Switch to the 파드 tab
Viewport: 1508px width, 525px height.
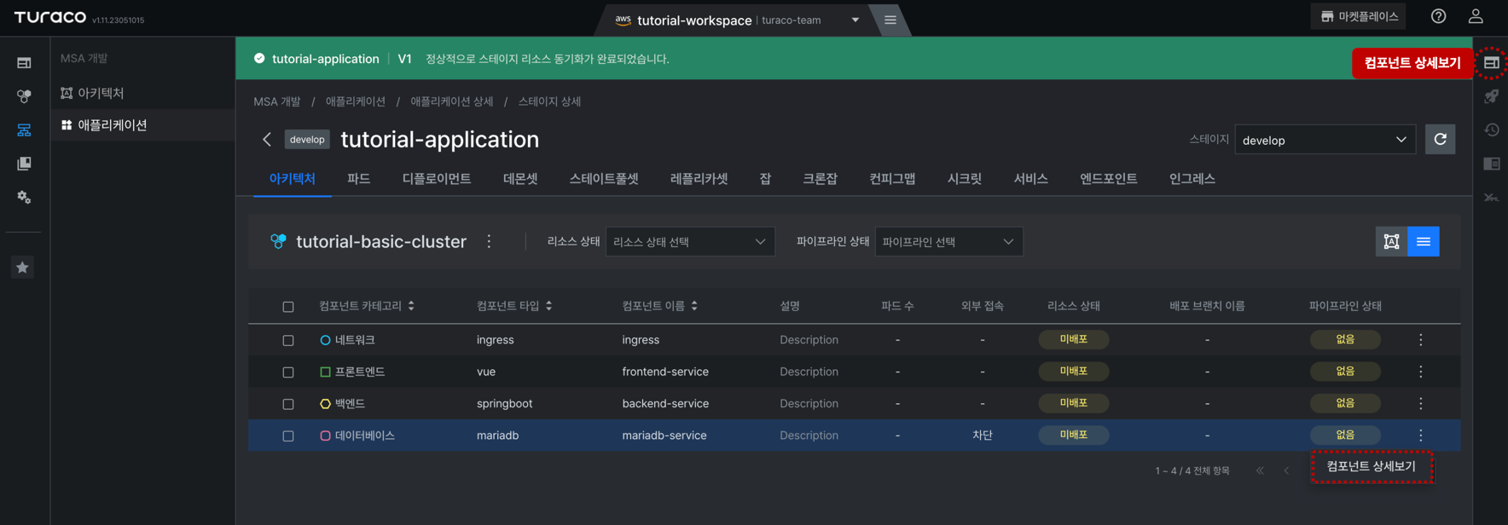[358, 178]
